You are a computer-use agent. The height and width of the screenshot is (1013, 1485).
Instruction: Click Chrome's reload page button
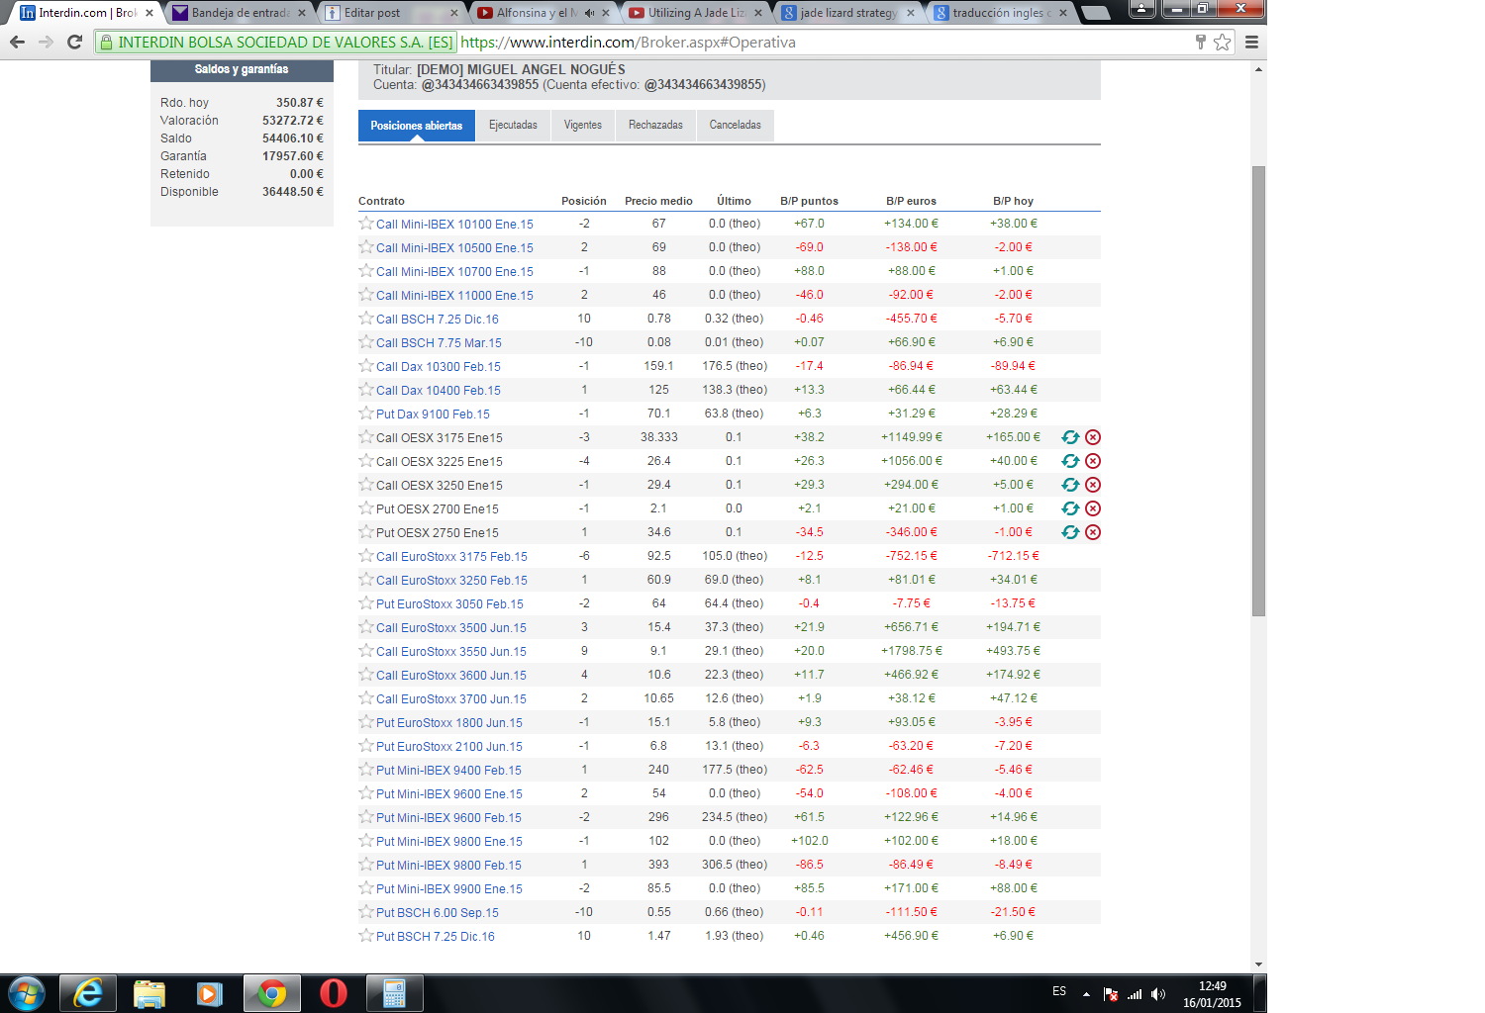click(x=74, y=42)
